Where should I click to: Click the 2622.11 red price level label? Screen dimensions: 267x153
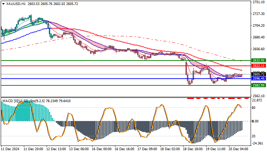pos(258,66)
